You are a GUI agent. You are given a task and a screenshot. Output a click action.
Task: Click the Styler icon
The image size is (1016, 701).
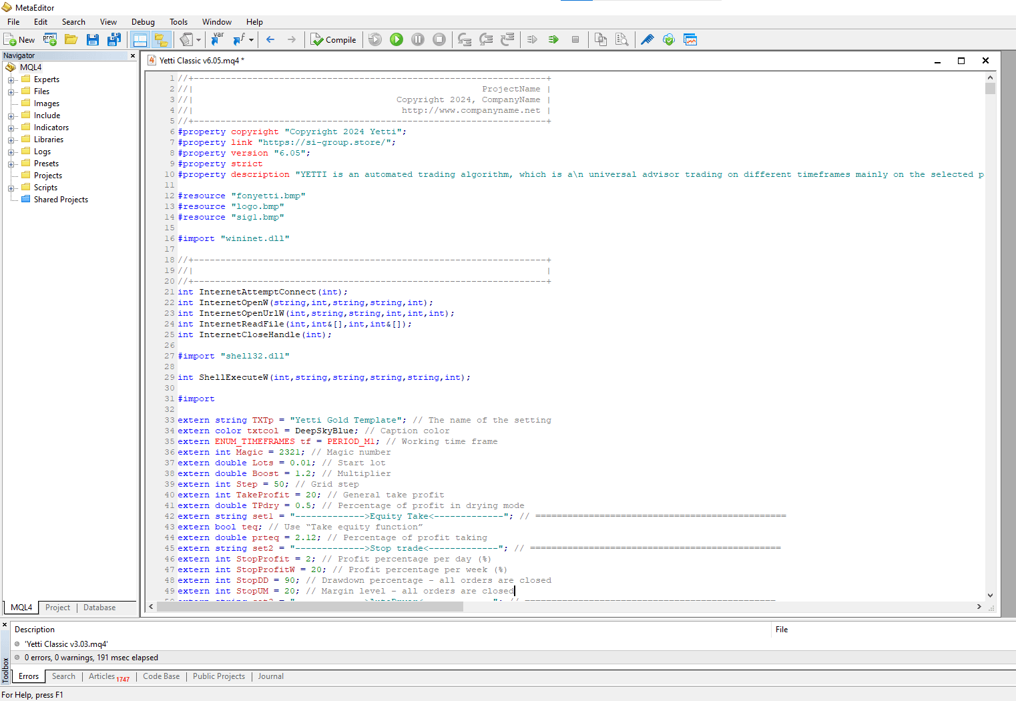coord(186,40)
